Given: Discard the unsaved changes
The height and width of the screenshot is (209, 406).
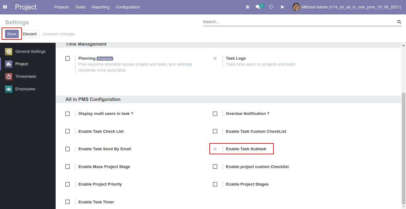Looking at the screenshot, I should click(30, 34).
